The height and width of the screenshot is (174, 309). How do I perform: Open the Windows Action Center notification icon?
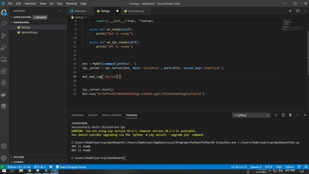[x=302, y=171]
